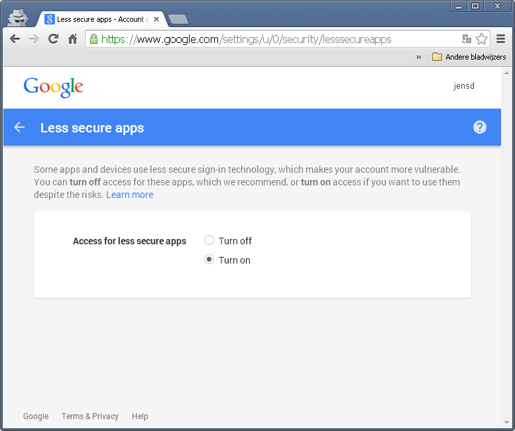Open Terms & Privacy footer link
This screenshot has width=515, height=431.
(x=90, y=416)
